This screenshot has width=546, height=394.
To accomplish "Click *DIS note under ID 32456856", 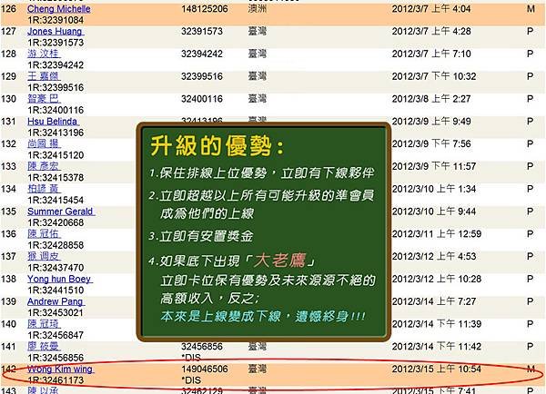I will point(191,358).
